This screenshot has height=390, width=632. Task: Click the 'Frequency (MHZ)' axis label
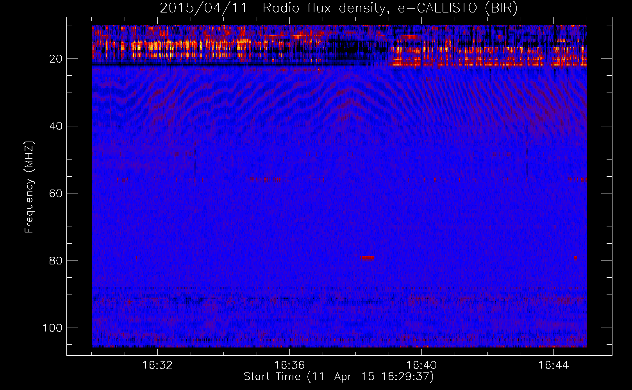click(x=29, y=186)
